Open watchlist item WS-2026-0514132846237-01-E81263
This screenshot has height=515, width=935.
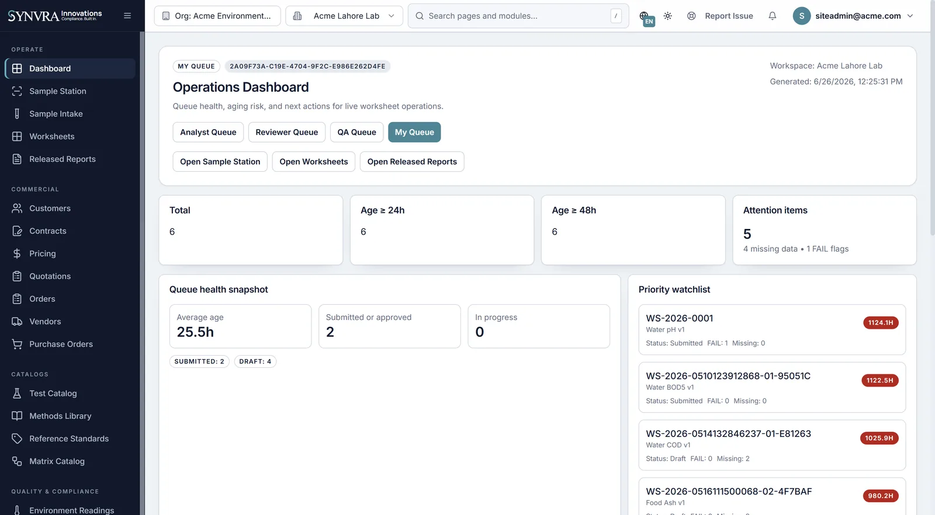[772, 446]
